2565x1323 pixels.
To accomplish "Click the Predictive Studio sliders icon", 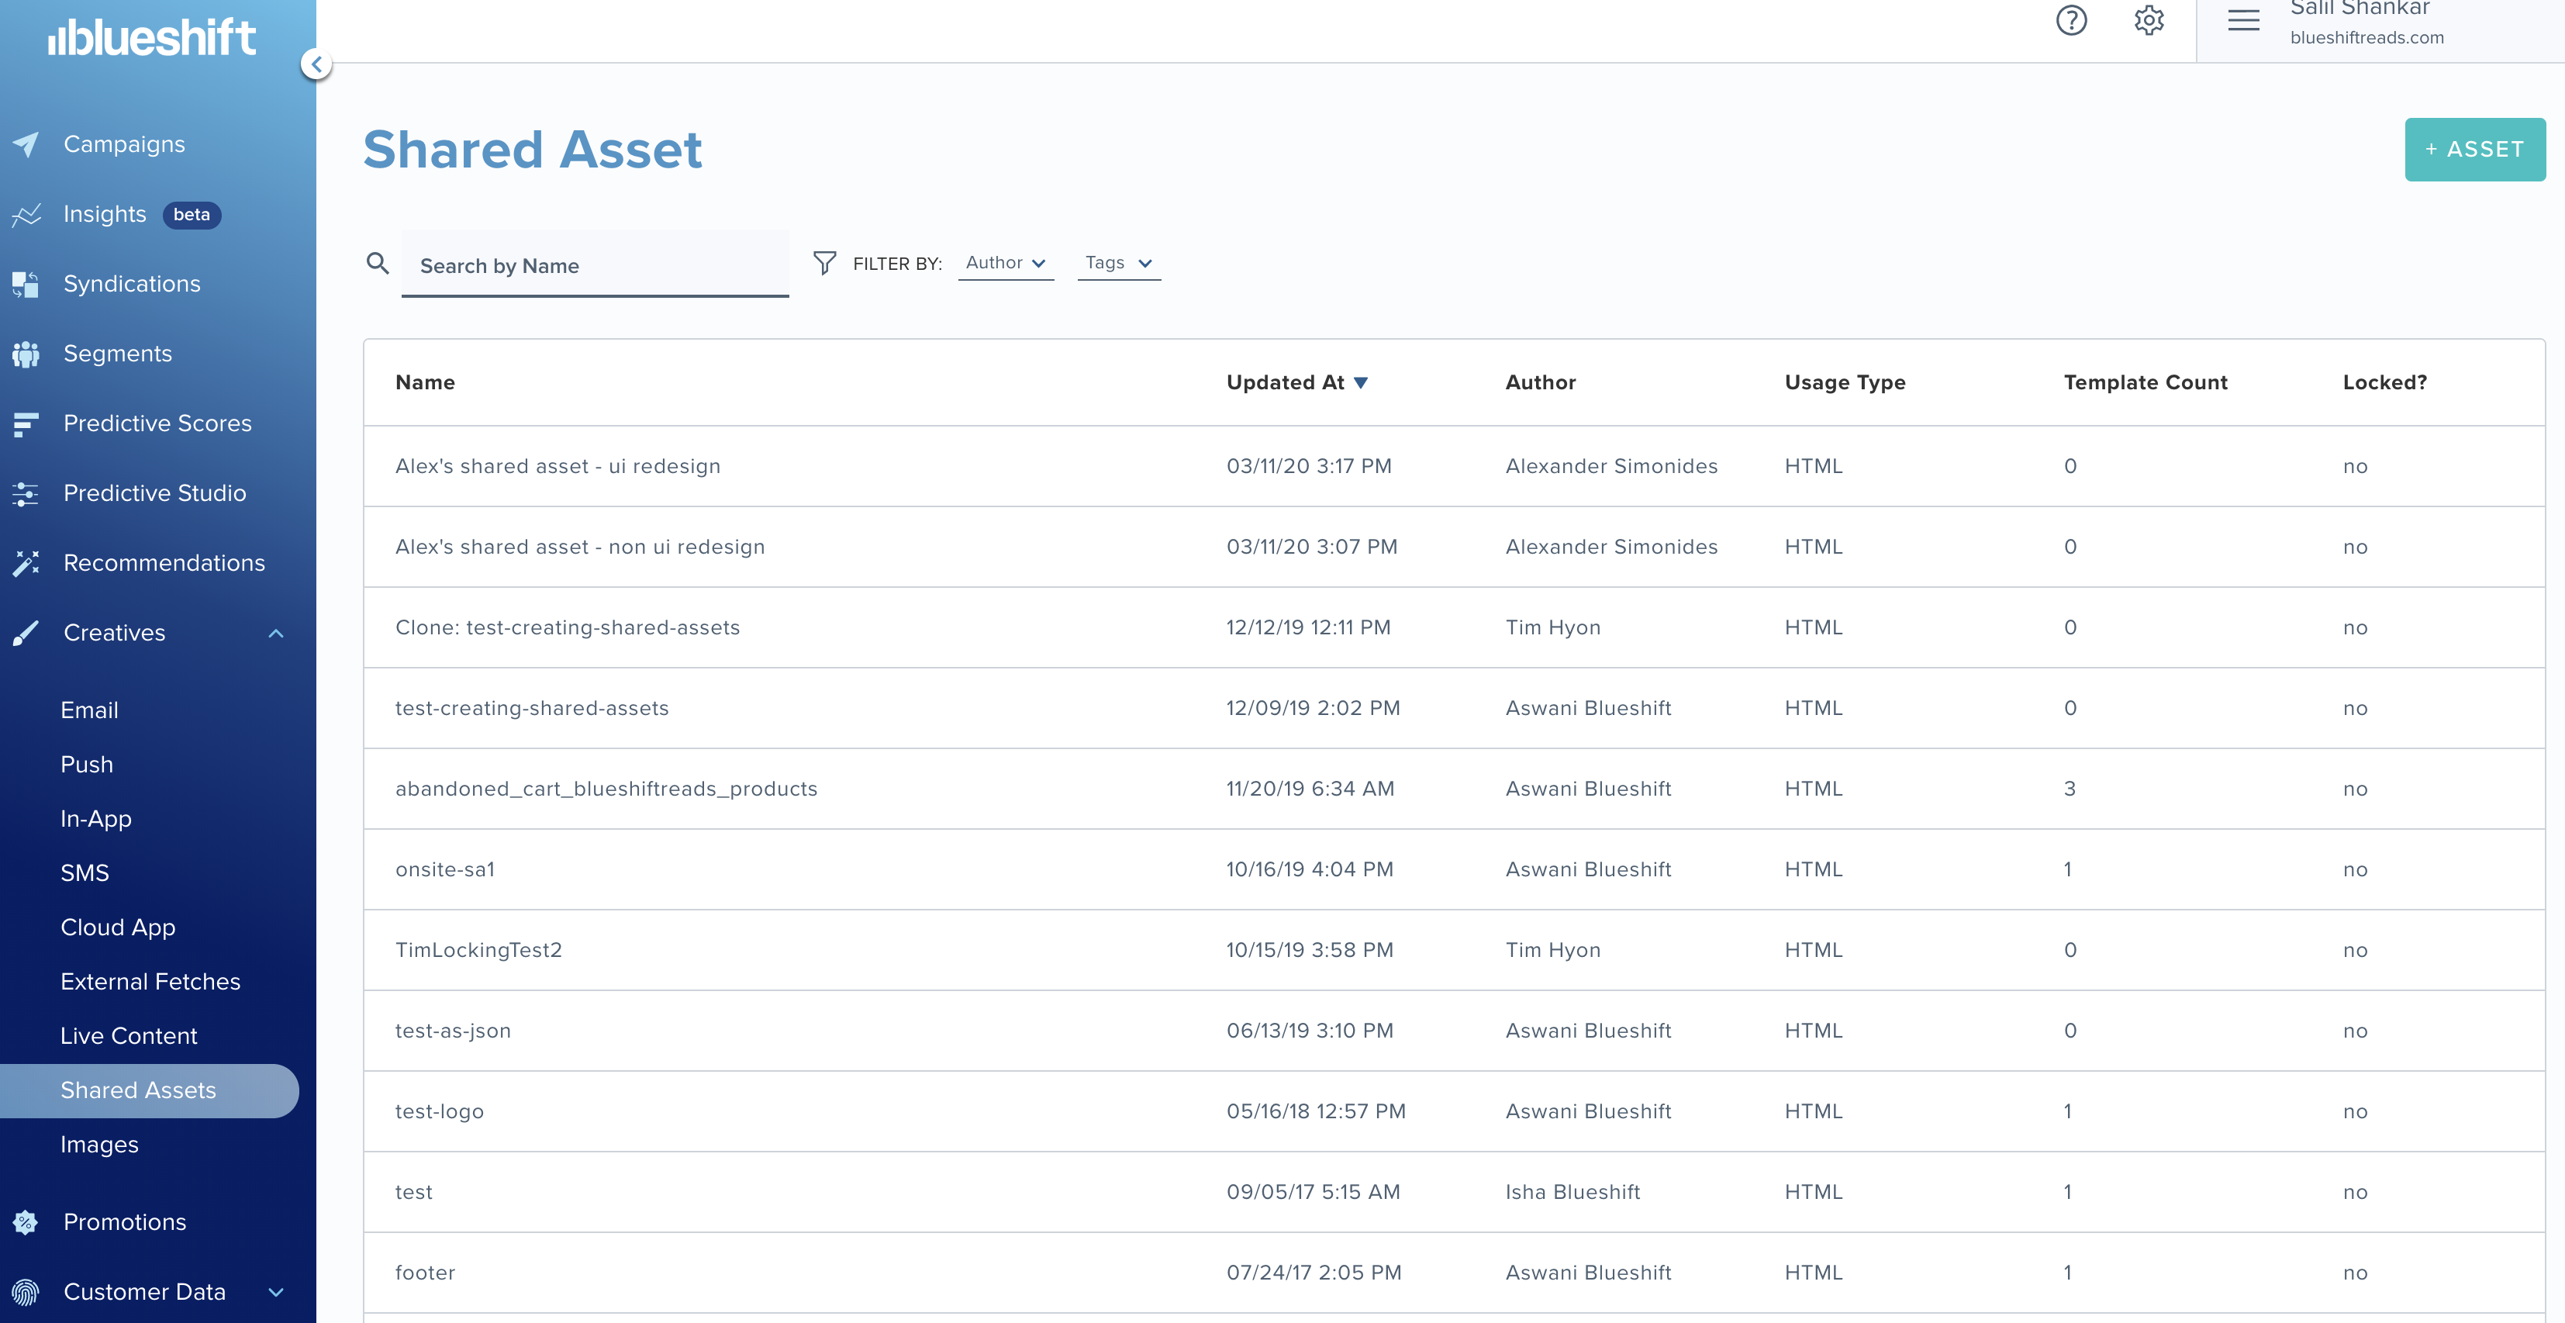I will click(26, 493).
